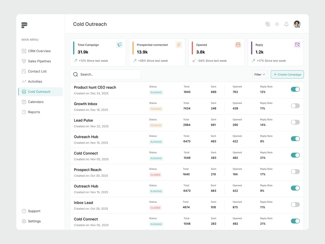Toggle light mode sun icon
This screenshot has height=244, width=325.
(277, 24)
